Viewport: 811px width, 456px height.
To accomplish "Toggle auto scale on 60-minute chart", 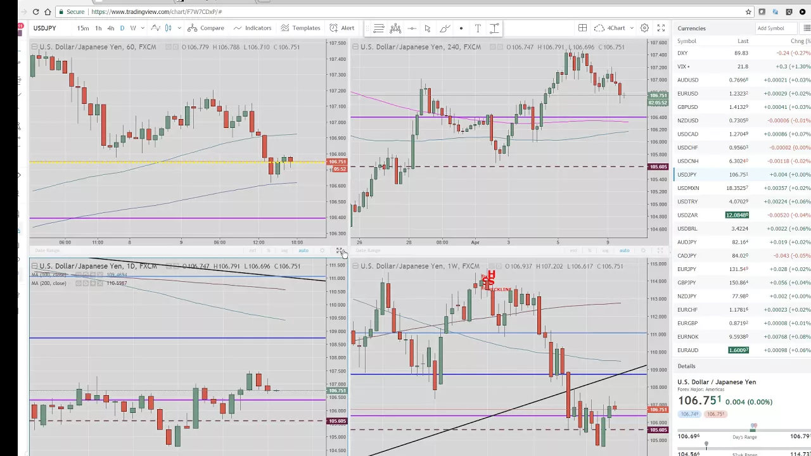I will click(x=303, y=251).
